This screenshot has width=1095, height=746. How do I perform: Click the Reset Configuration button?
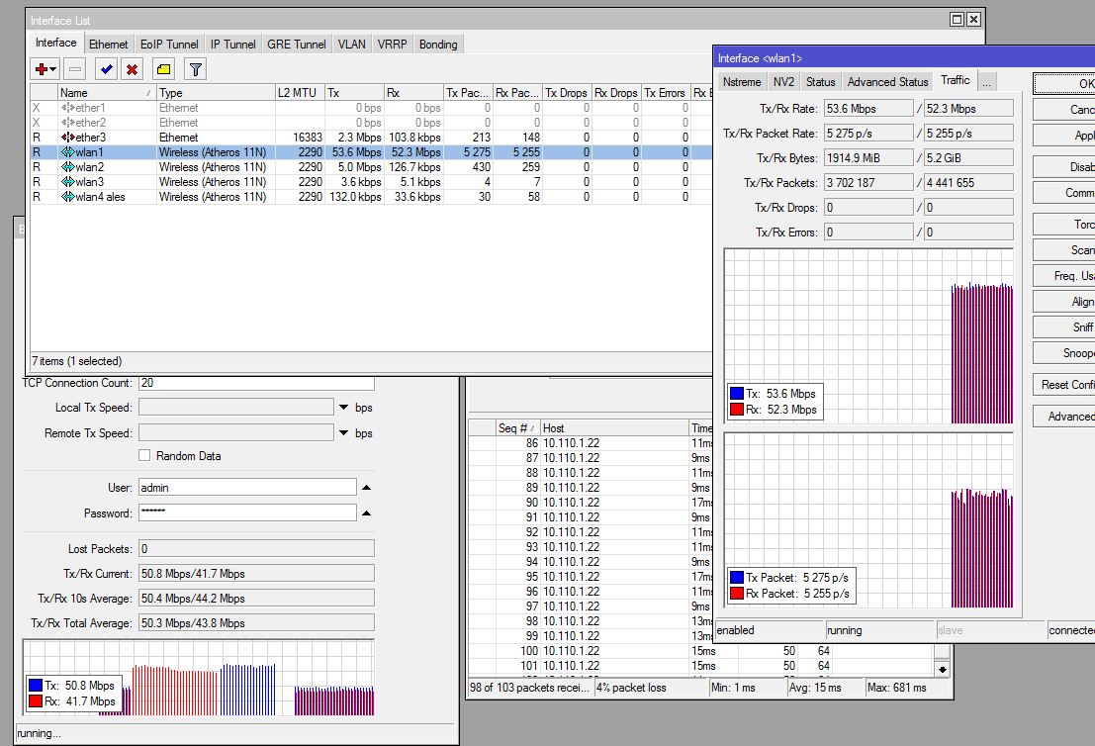1064,384
